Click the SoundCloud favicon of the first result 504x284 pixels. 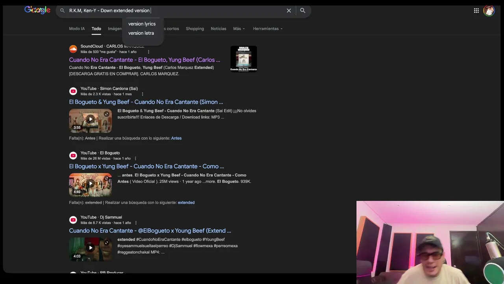(x=73, y=49)
